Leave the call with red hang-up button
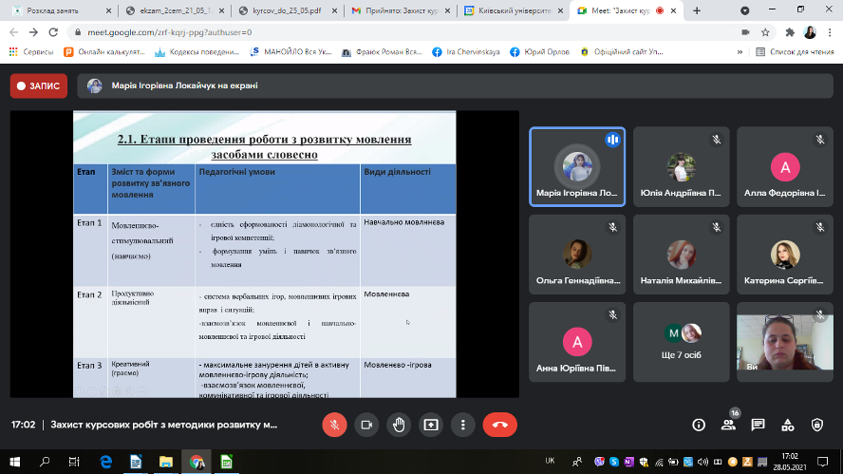This screenshot has height=474, width=843. click(x=499, y=425)
